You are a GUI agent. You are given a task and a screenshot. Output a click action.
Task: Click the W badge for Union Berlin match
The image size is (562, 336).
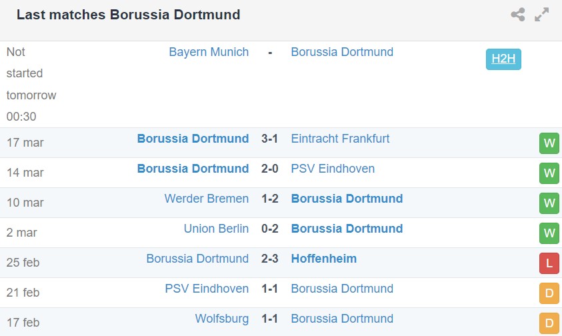pyautogui.click(x=549, y=233)
